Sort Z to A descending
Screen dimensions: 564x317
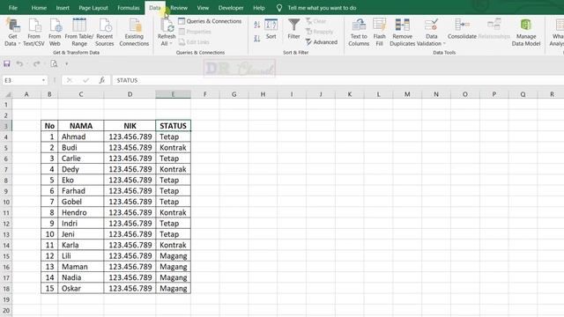tap(256, 39)
